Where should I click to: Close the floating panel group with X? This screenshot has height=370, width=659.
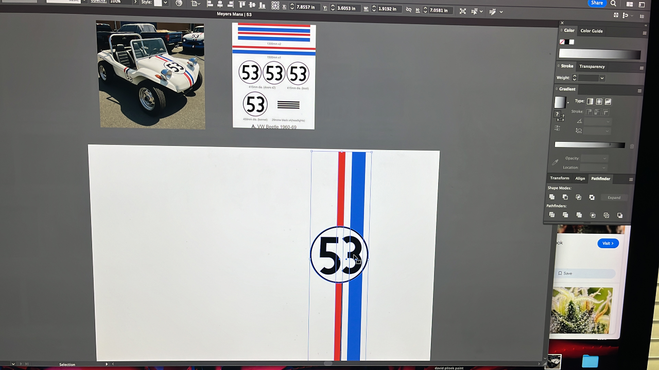coord(562,23)
